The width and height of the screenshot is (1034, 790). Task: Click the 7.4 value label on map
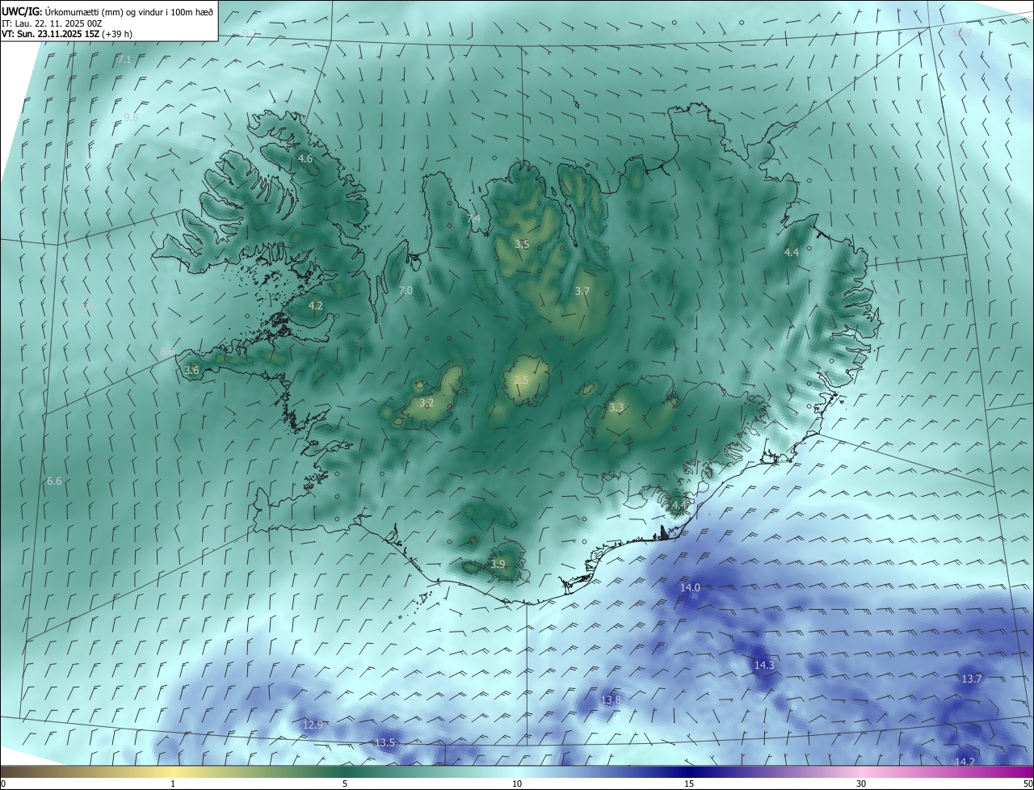click(x=473, y=219)
